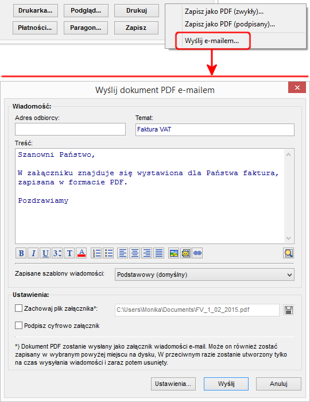
Task: Insert a numbered list
Action: click(x=96, y=253)
